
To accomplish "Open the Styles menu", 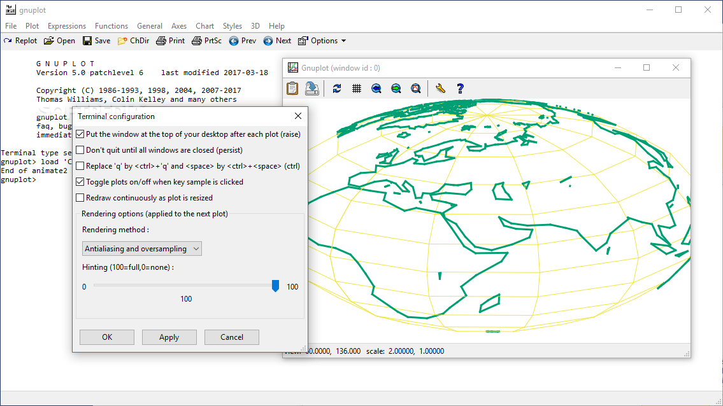I will [x=233, y=26].
